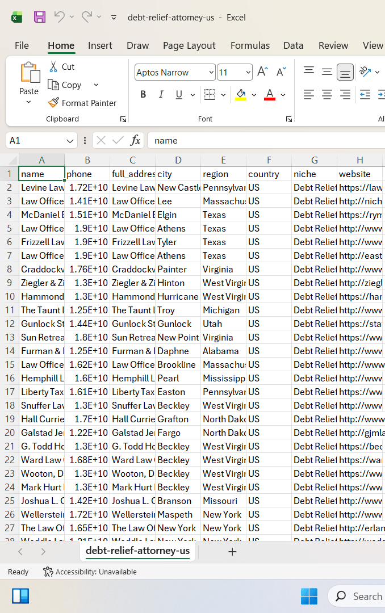Click the Insert Function fx icon
Viewport: 385px width, 613px height.
[x=135, y=140]
